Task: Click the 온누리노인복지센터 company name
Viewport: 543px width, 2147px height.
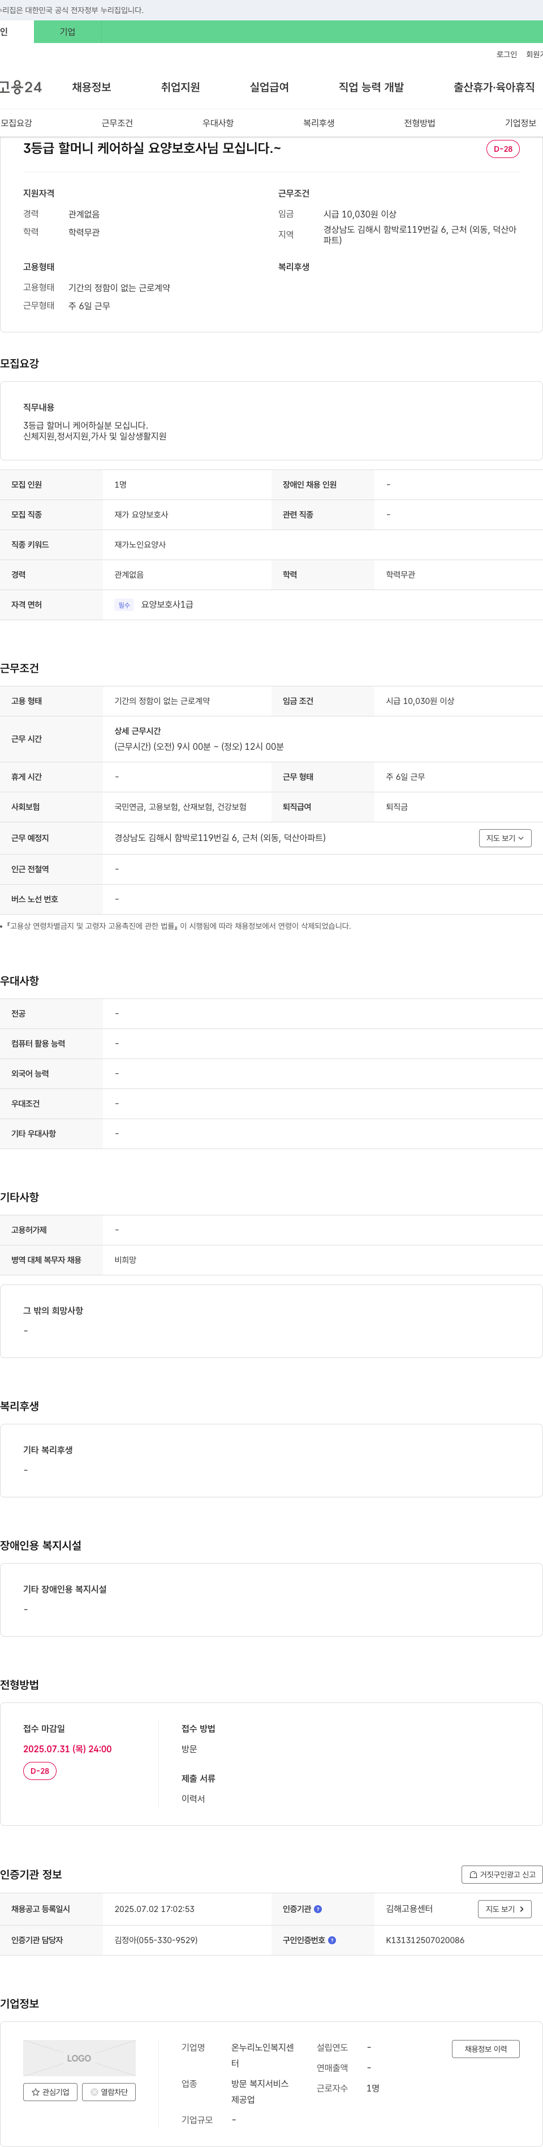Action: click(x=262, y=2055)
